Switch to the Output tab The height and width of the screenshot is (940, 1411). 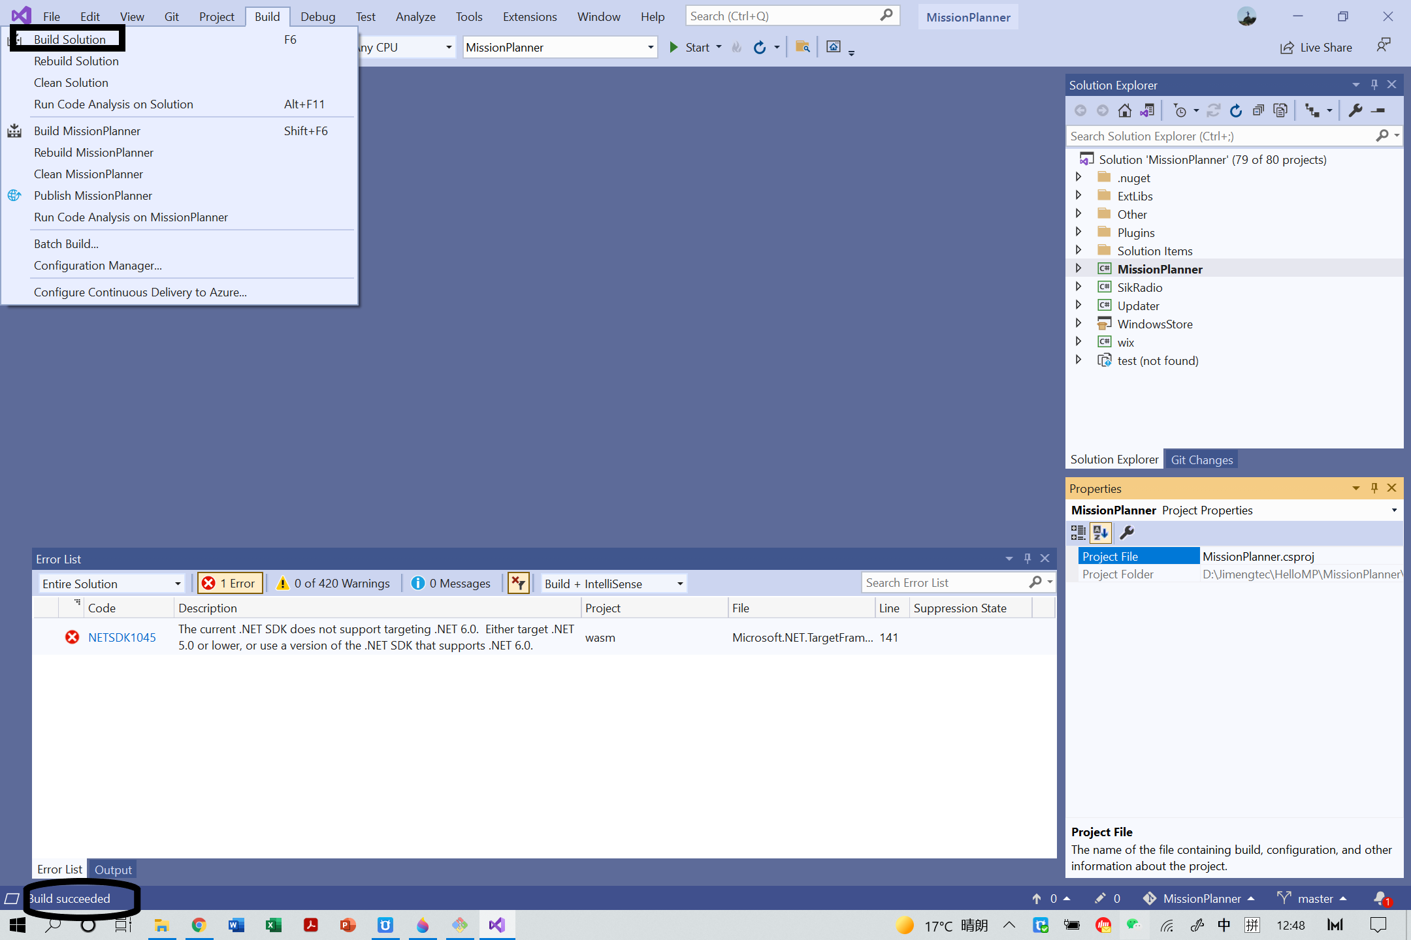(113, 869)
